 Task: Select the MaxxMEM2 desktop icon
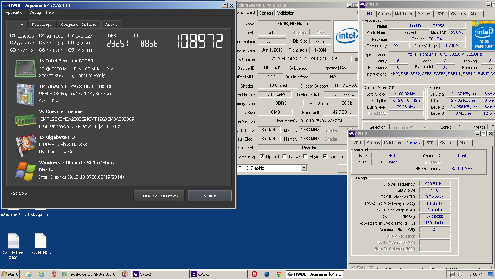[40, 244]
